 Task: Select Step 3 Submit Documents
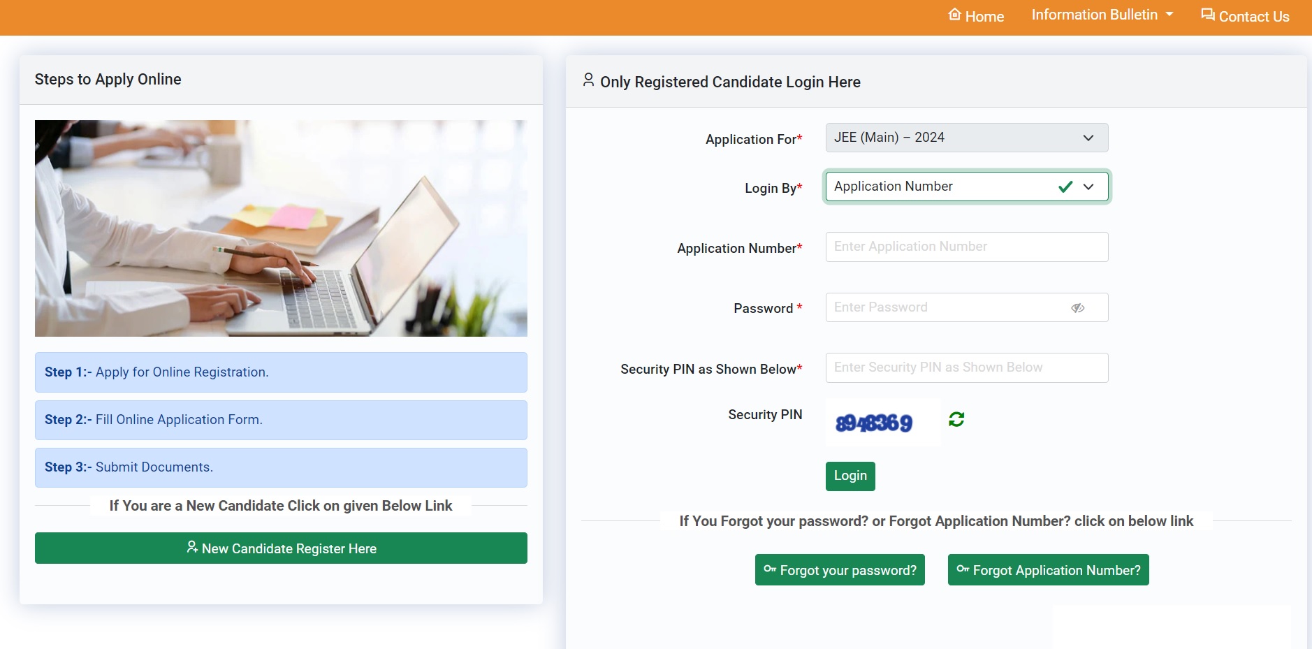(x=281, y=467)
